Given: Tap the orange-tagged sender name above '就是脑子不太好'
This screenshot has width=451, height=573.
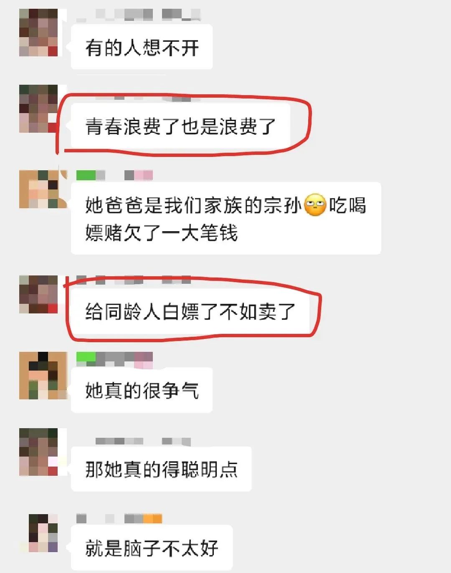Looking at the screenshot, I should [x=119, y=519].
